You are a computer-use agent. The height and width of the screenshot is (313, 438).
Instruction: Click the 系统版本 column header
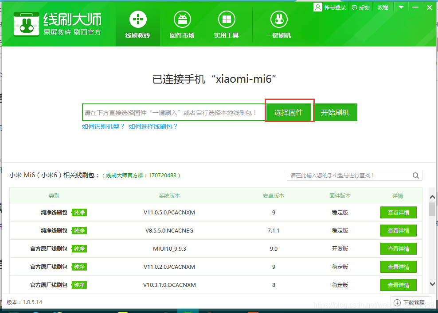point(169,196)
